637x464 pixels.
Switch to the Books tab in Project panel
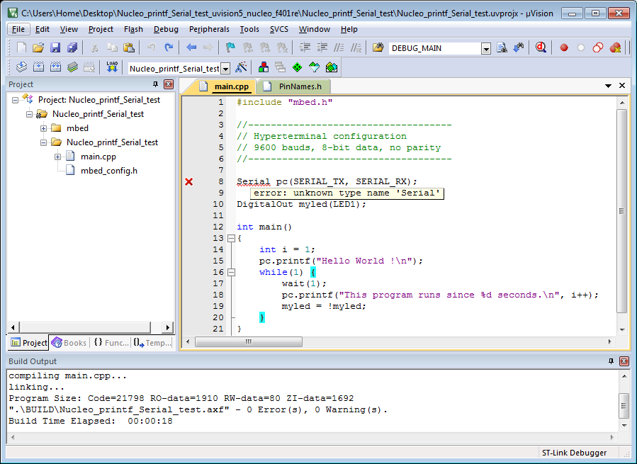(x=69, y=343)
